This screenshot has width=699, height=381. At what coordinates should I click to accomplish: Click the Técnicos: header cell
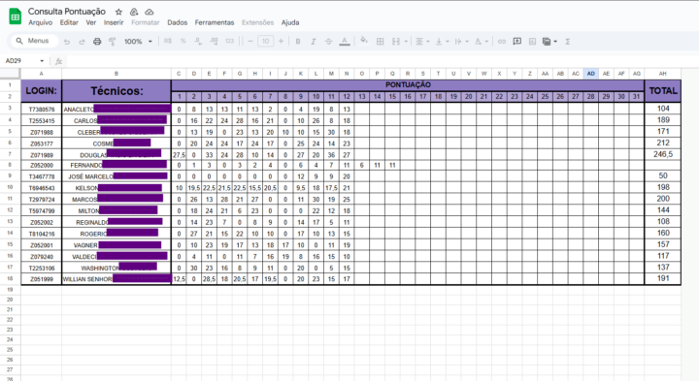pos(116,91)
